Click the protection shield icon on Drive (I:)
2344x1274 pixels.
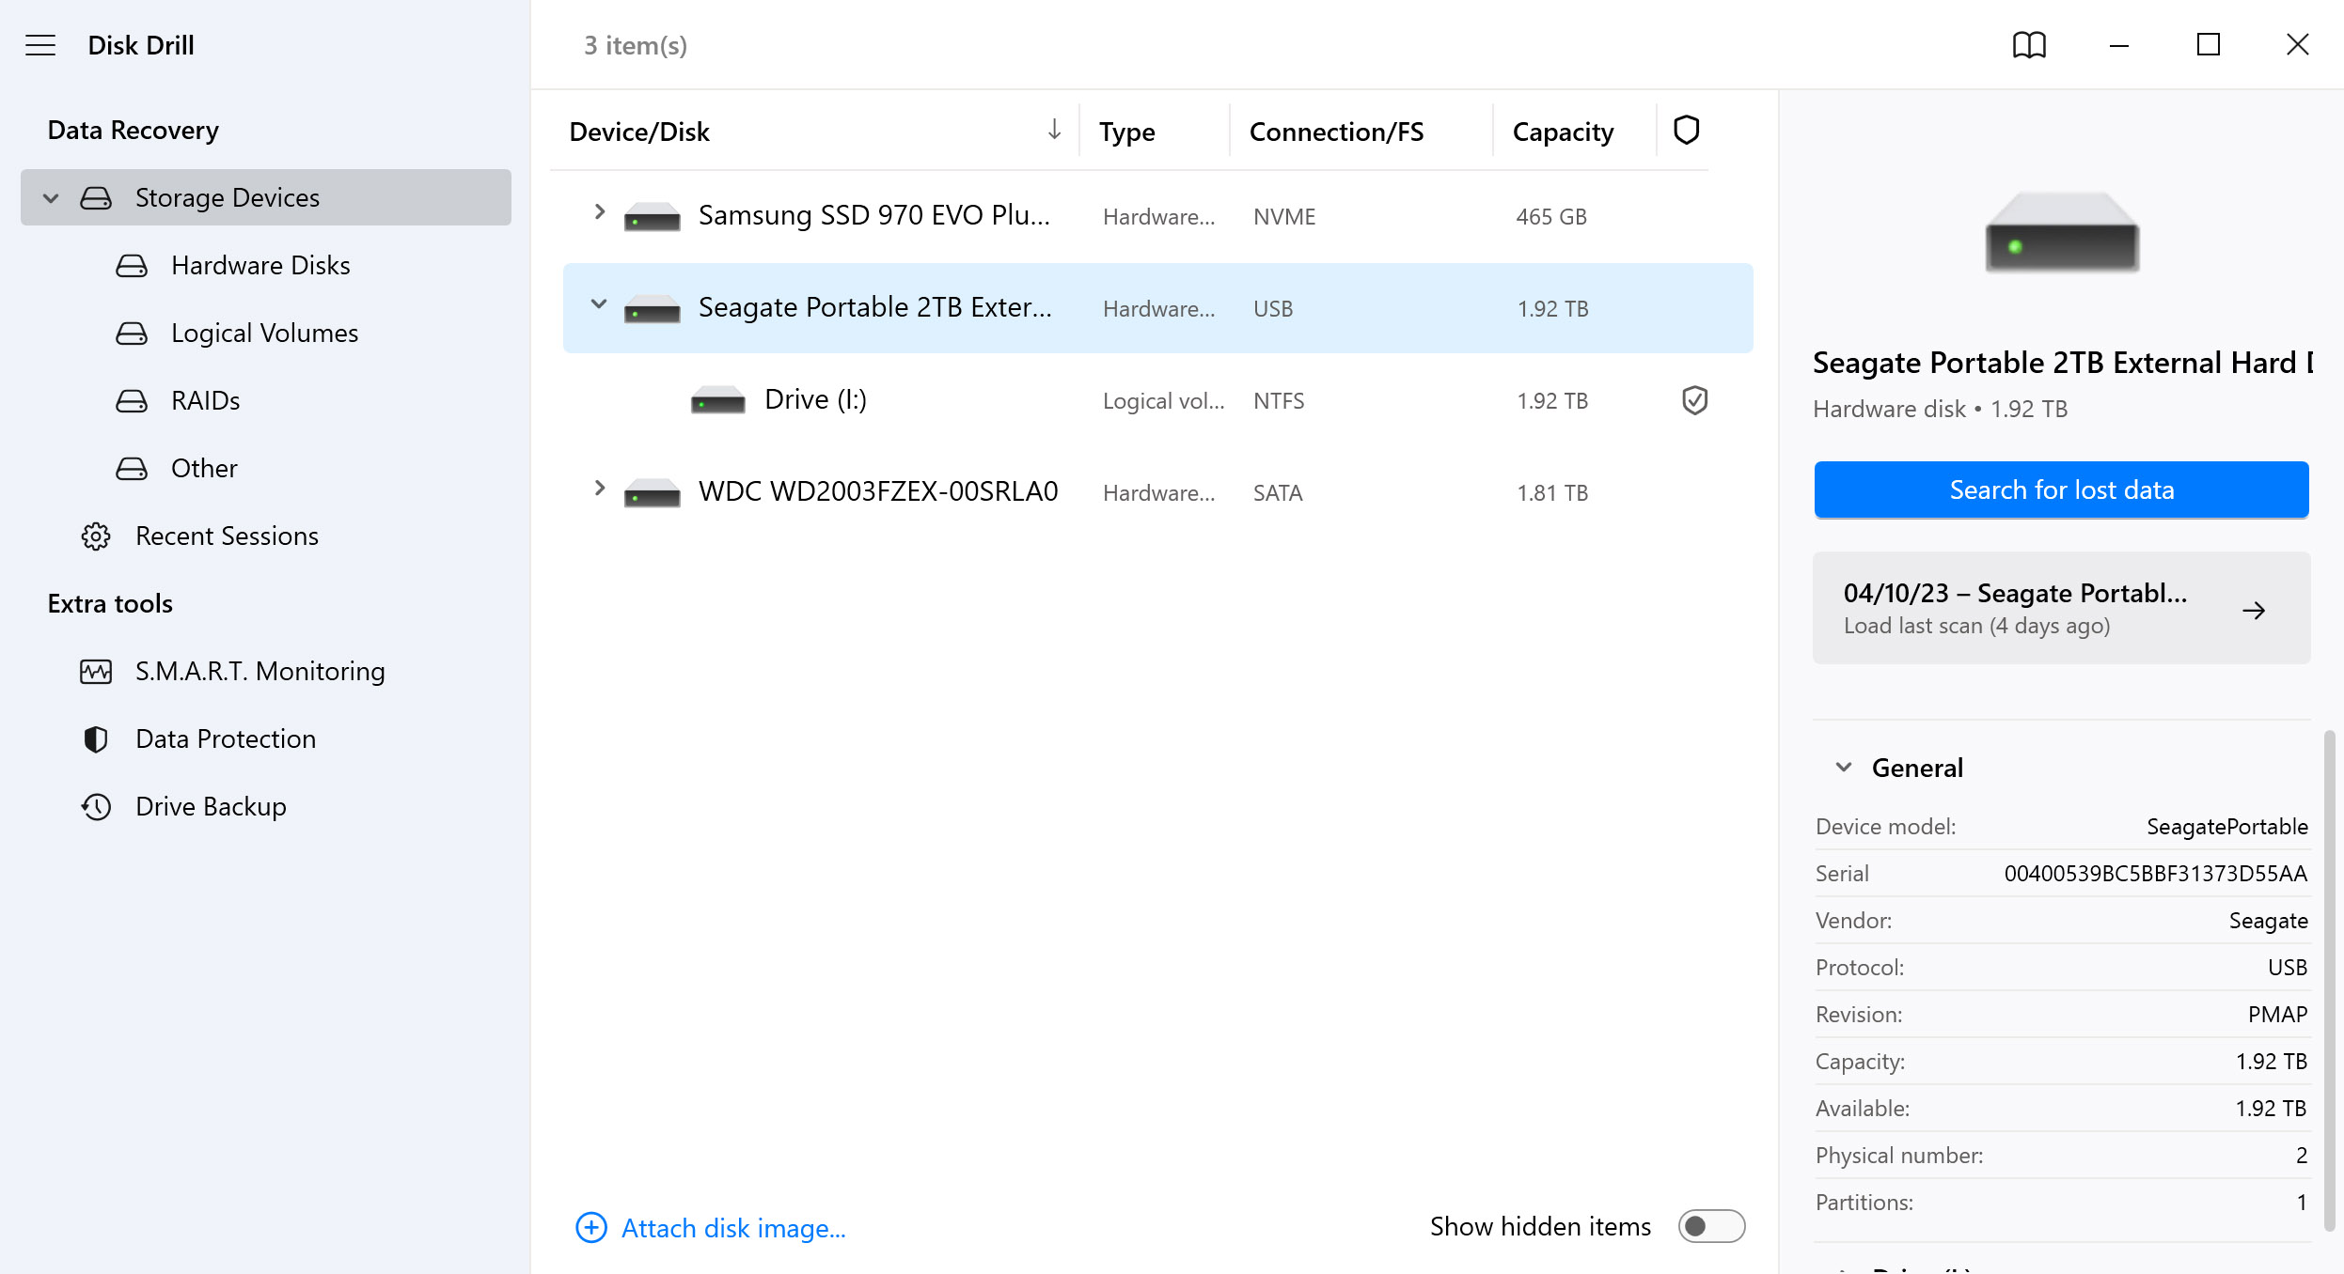(1692, 398)
